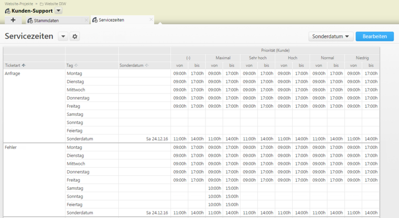Click the (-) priority header
This screenshot has width=399, height=218.
pos(189,58)
